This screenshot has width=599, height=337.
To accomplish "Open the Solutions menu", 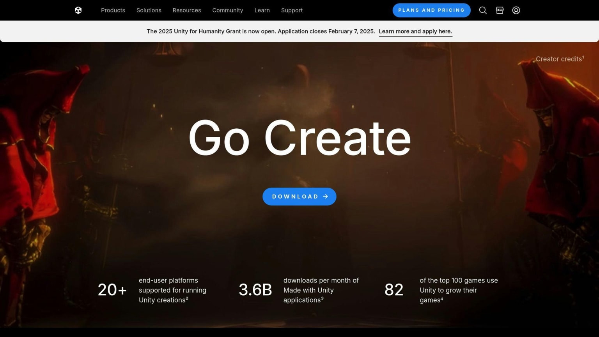I will 149,10.
